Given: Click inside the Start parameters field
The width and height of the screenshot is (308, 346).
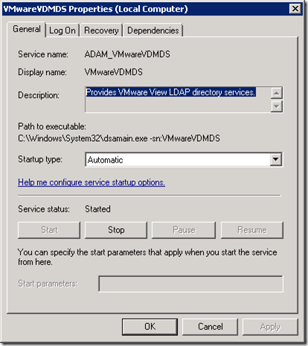Looking at the screenshot, I should coord(190,284).
